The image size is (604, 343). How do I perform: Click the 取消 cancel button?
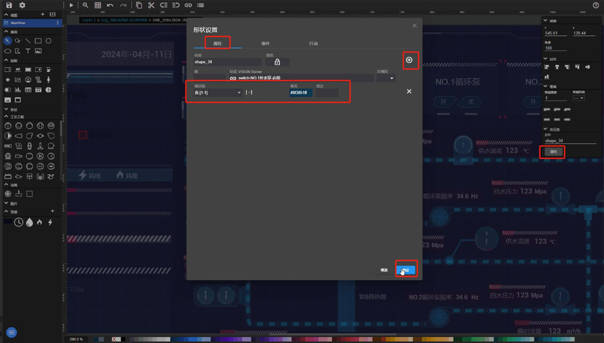pos(384,270)
